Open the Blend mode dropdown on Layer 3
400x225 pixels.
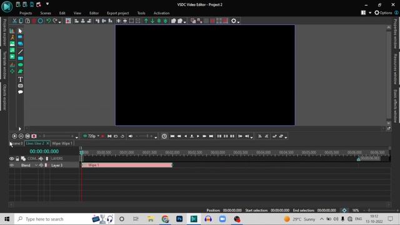[x=36, y=165]
